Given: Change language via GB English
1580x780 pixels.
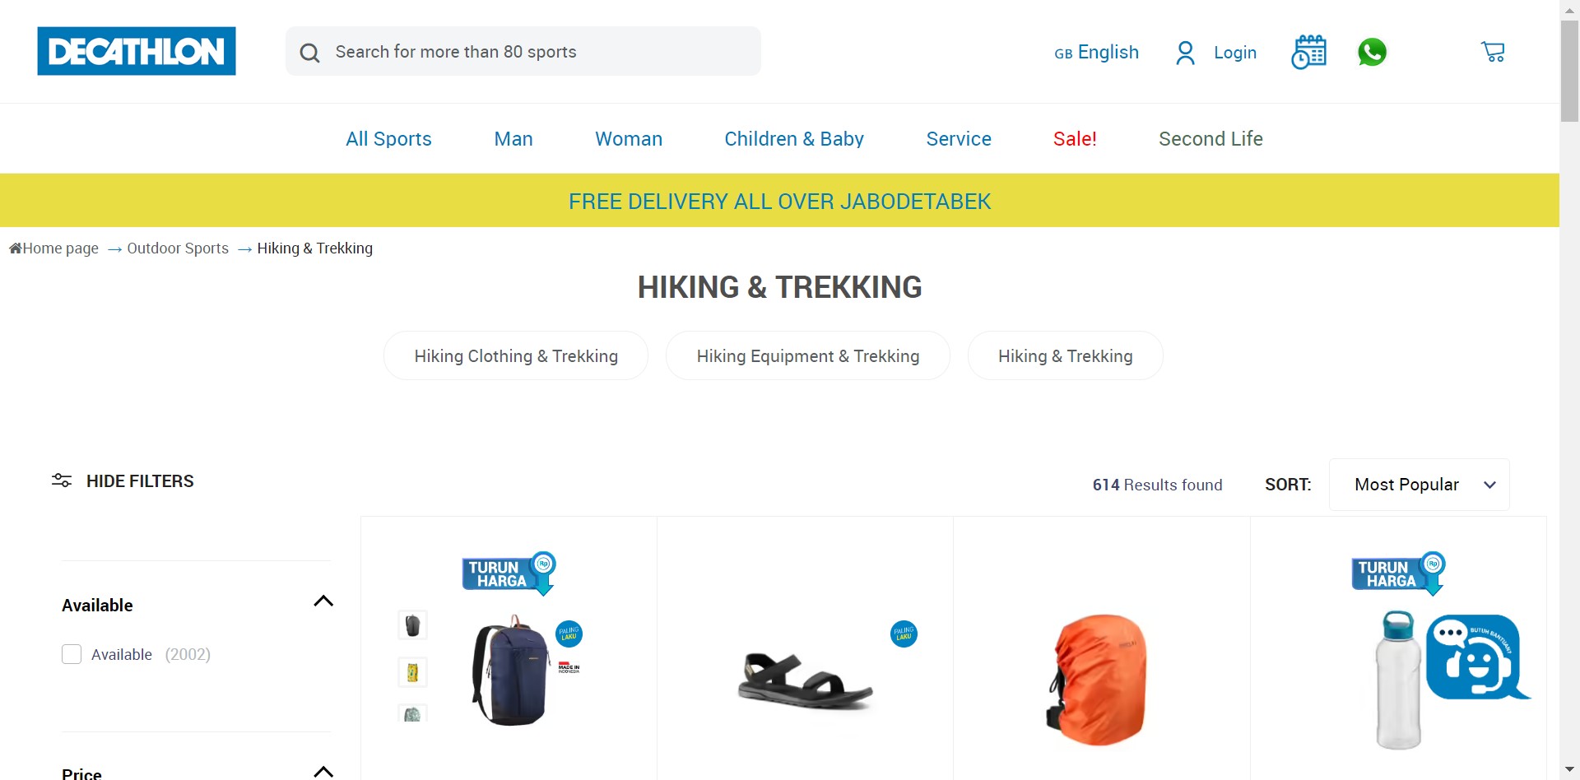Looking at the screenshot, I should point(1096,53).
